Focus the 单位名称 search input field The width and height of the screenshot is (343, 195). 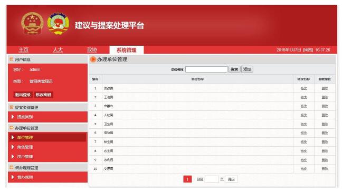click(206, 69)
